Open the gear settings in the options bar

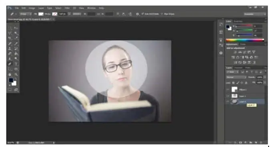click(x=137, y=14)
